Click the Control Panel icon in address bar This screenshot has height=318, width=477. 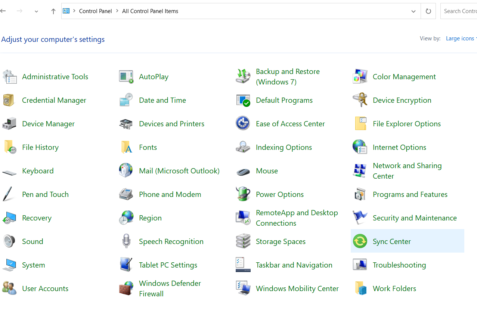[66, 11]
